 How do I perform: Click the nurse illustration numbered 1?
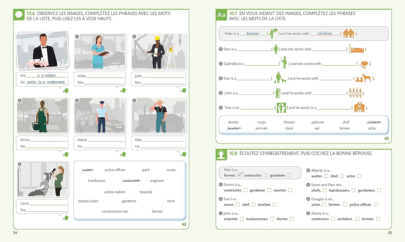coord(100,51)
